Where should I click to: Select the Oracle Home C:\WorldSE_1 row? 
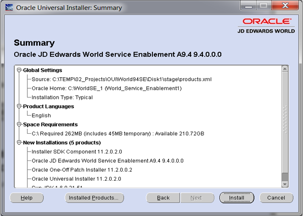pos(107,88)
